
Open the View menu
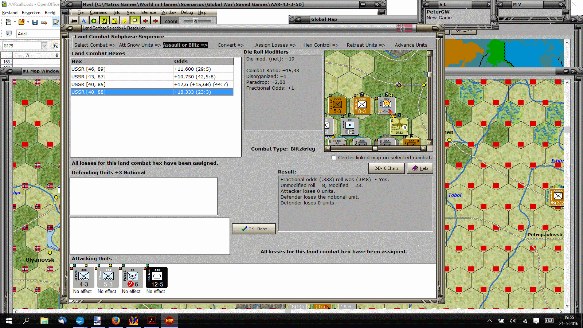131,12
